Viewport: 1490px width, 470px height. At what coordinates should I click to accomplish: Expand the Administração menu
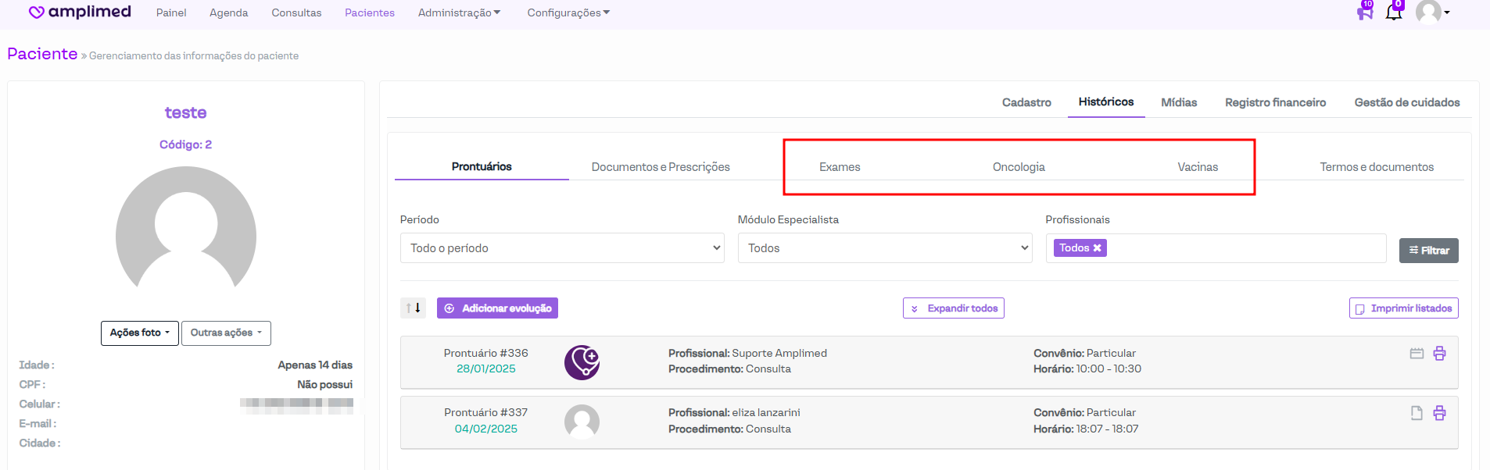459,13
